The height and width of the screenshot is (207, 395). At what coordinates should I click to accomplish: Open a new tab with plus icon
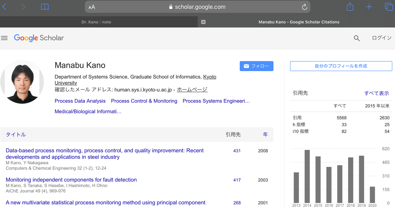click(369, 7)
